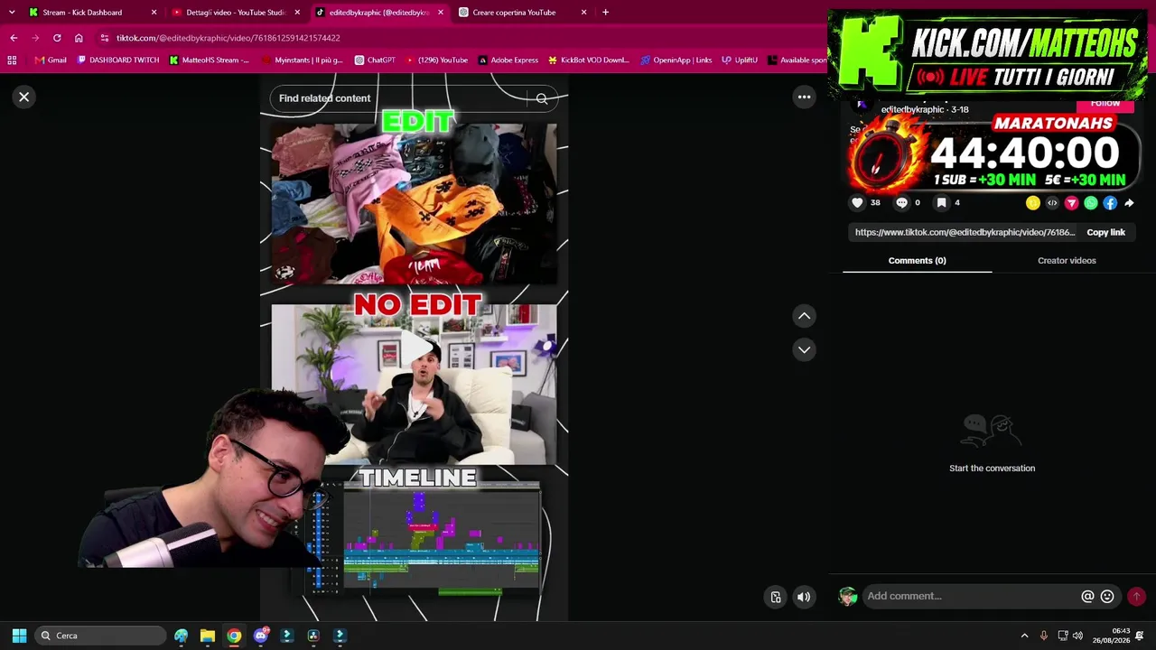The width and height of the screenshot is (1156, 650).
Task: Copy the video link
Action: point(1105,232)
